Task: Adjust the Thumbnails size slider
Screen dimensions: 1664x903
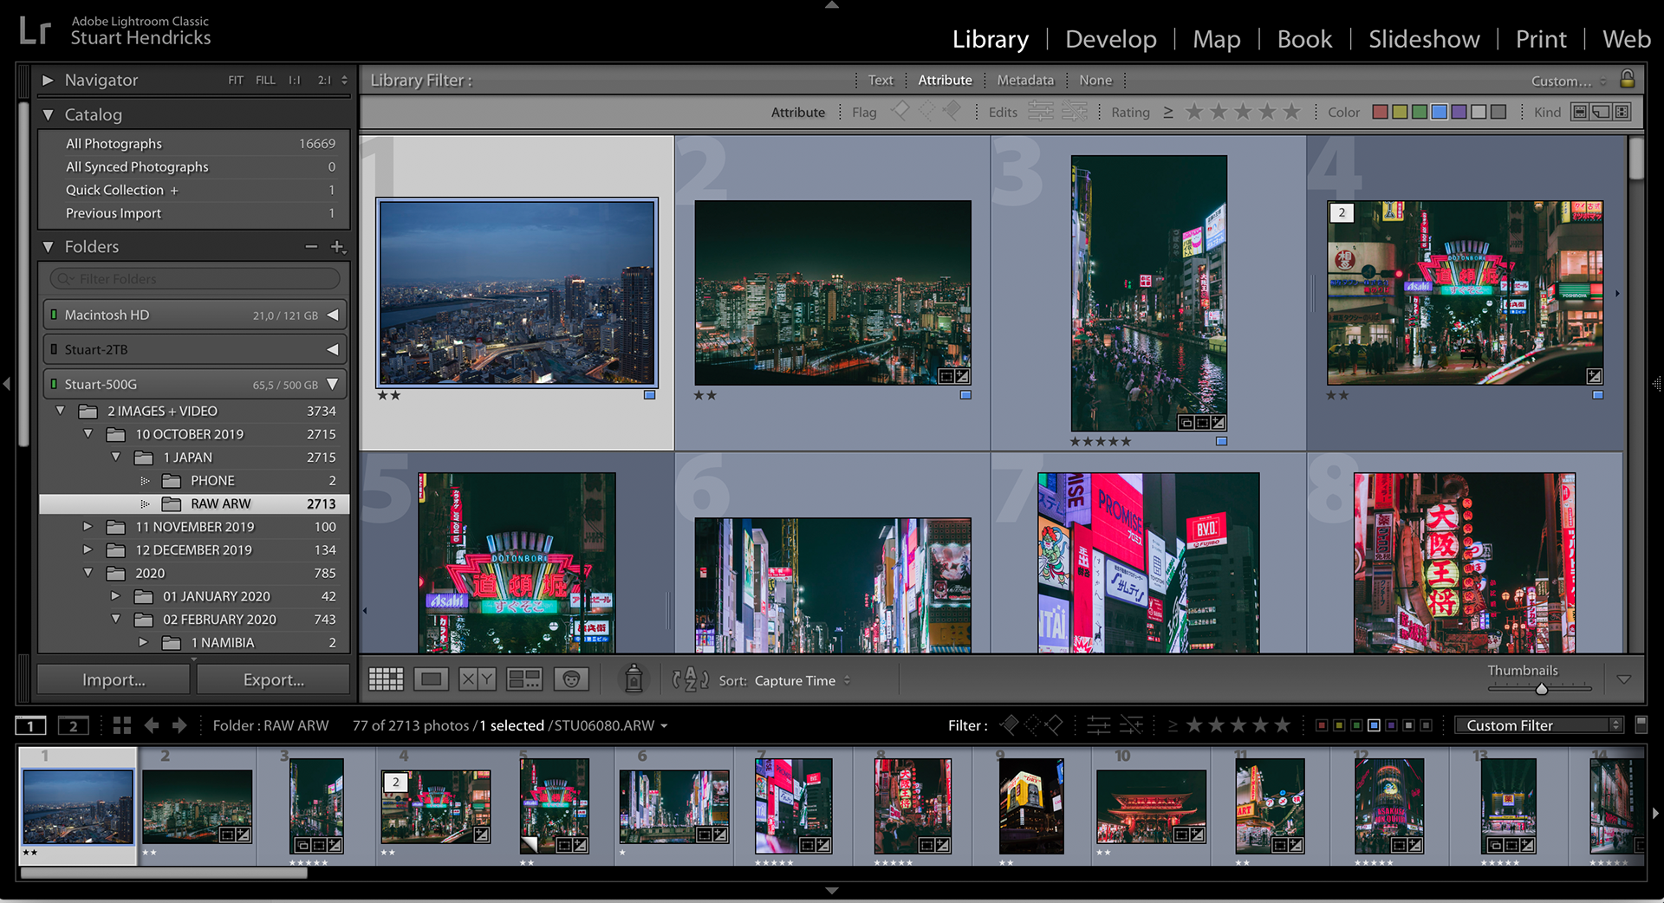Action: (x=1541, y=689)
